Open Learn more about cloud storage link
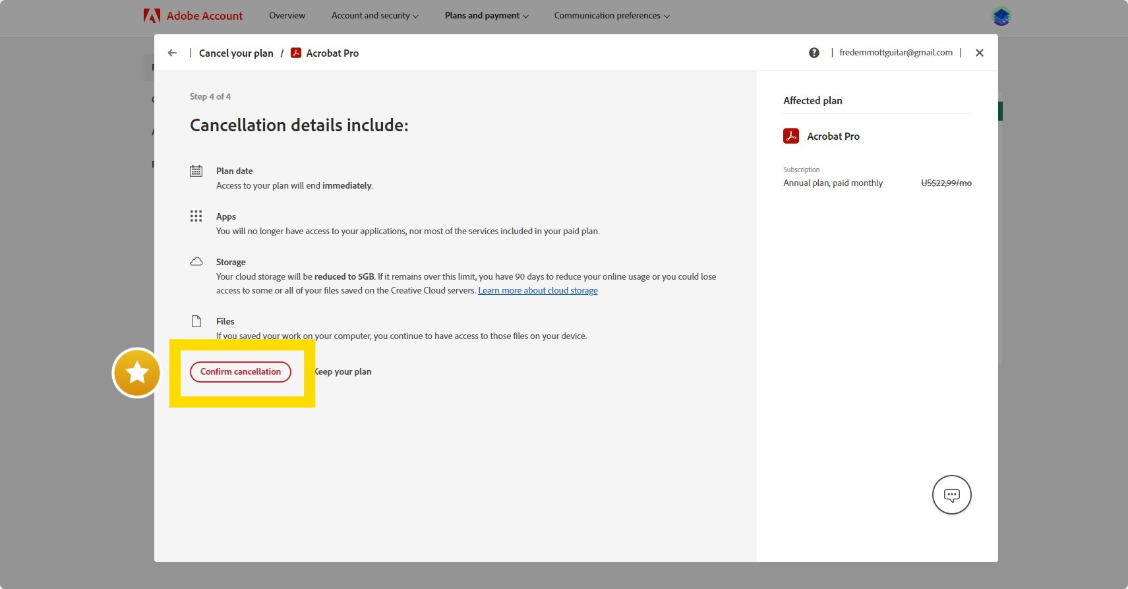The width and height of the screenshot is (1128, 589). point(538,291)
